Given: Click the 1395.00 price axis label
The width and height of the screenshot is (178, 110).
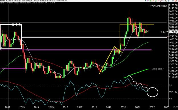Looking at the screenshot, I should [x=173, y=58].
